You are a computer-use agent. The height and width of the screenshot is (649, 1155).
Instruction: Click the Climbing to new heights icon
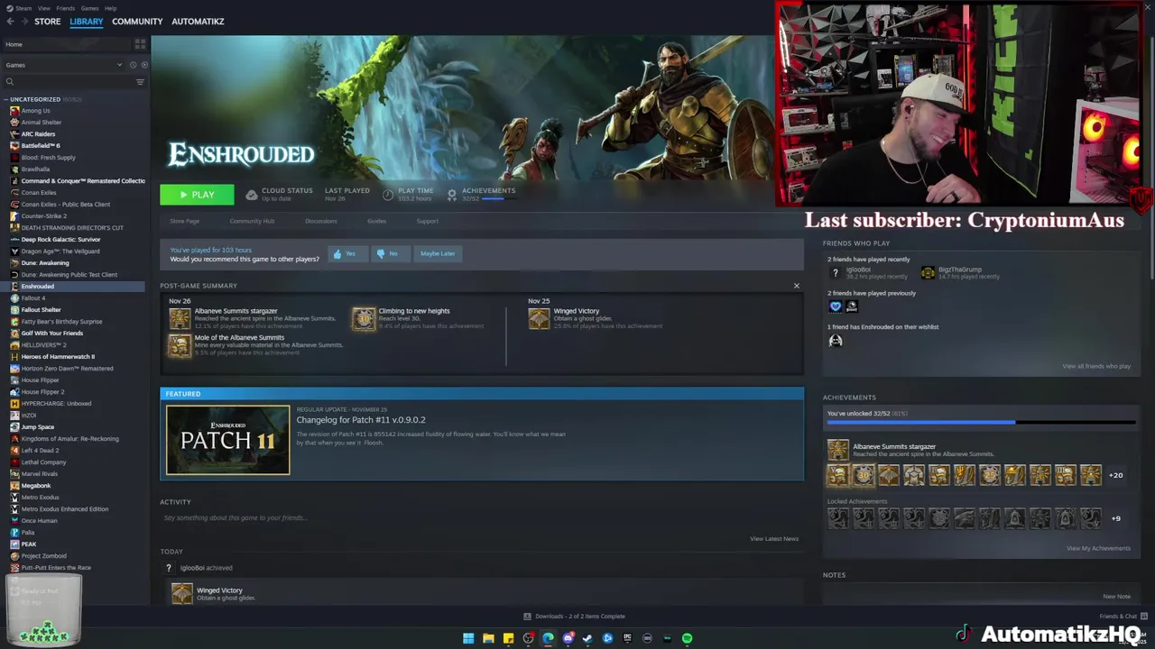pos(364,318)
